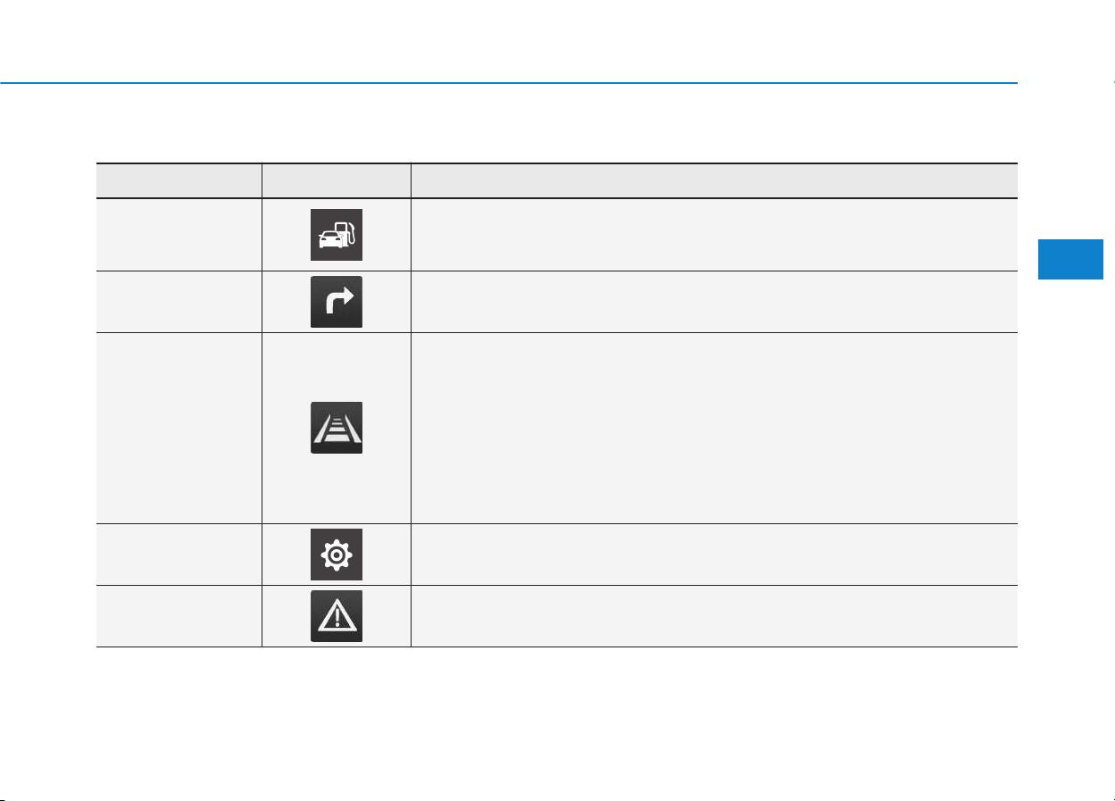Click the description cell for the gear row

tap(714, 555)
